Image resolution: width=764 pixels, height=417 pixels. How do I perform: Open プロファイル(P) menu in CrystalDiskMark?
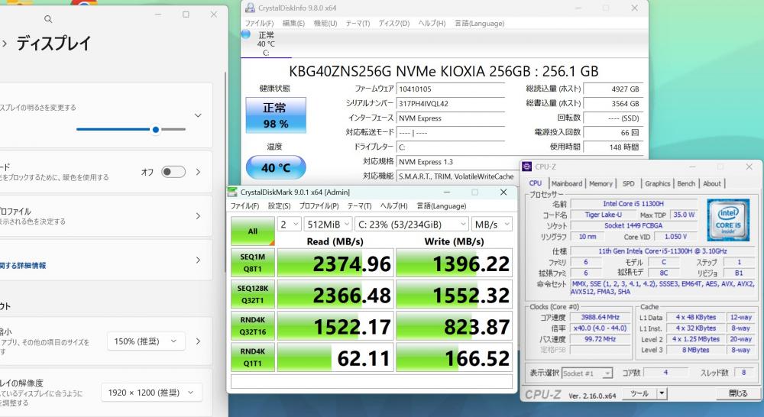pyautogui.click(x=319, y=206)
